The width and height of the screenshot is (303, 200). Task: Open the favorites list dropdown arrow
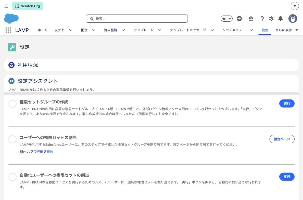coord(230,19)
